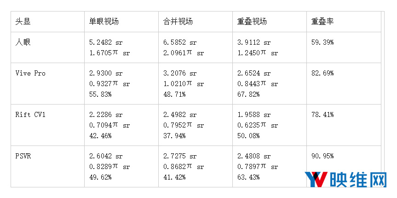Select the 单眼视场 column header

coord(104,22)
